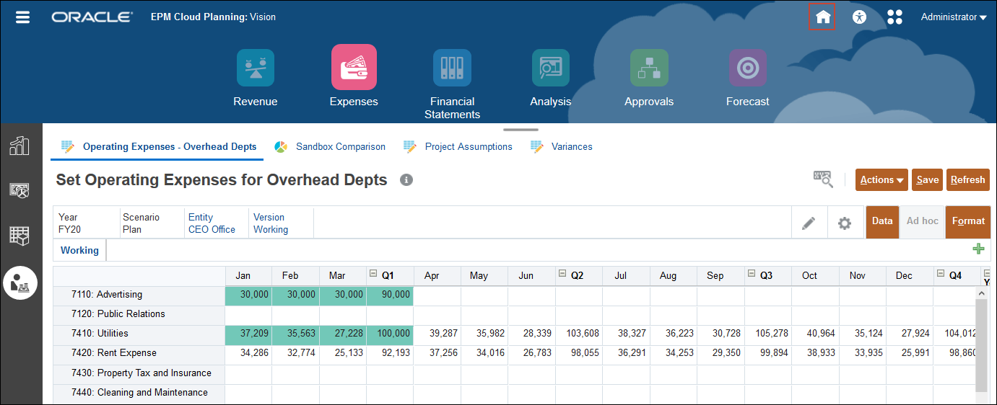Image resolution: width=997 pixels, height=405 pixels.
Task: Switch to Format mode button
Action: [x=968, y=221]
